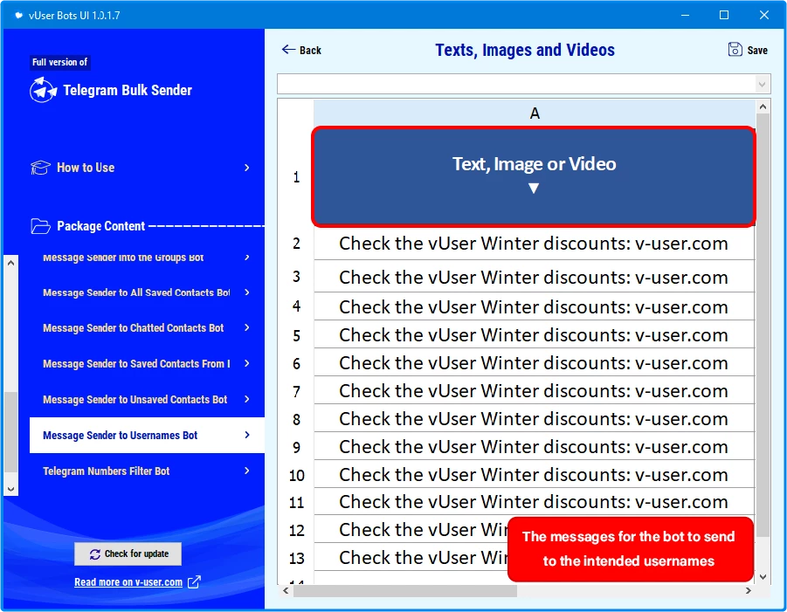Click the spreadsheet horizontal scrollbar thumb
The image size is (787, 612).
pos(405,591)
